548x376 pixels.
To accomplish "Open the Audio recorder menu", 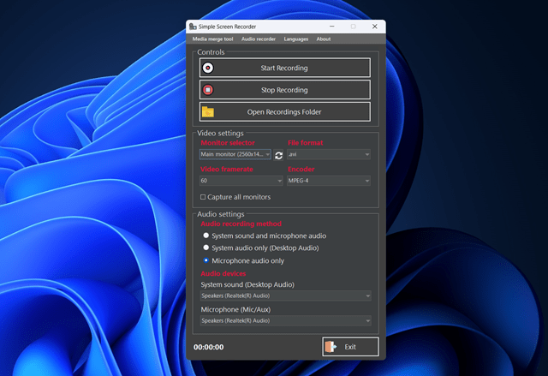I will 259,39.
